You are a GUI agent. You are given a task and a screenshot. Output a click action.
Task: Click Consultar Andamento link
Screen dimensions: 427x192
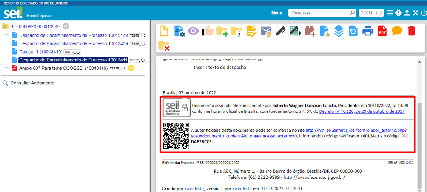32,83
